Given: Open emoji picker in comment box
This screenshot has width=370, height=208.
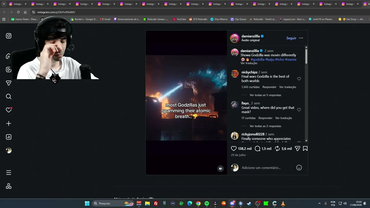Looking at the screenshot, I should coord(299,168).
